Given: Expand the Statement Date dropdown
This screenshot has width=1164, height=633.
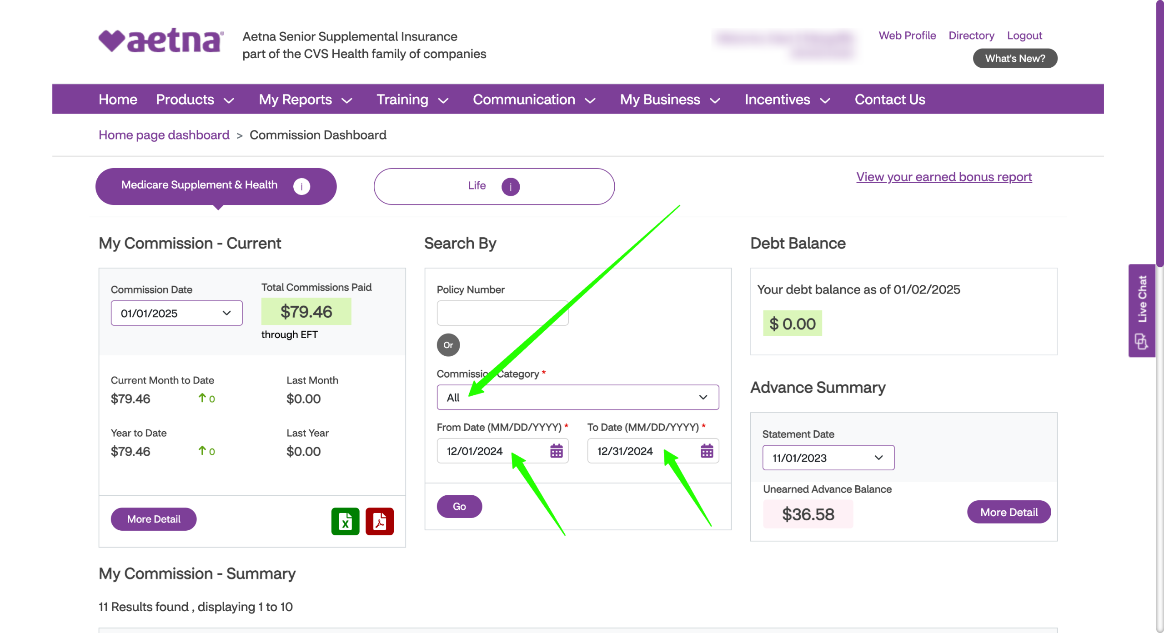Looking at the screenshot, I should (828, 457).
